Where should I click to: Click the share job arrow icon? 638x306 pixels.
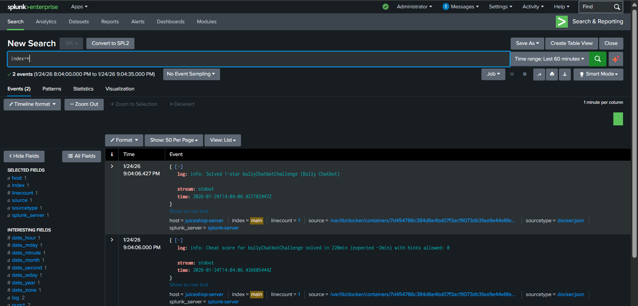[x=539, y=74]
